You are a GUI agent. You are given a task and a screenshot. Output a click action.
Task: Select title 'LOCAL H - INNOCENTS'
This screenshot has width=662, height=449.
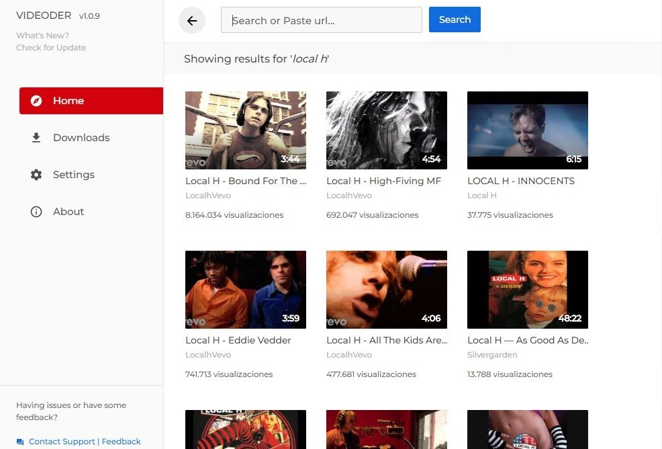(x=521, y=181)
